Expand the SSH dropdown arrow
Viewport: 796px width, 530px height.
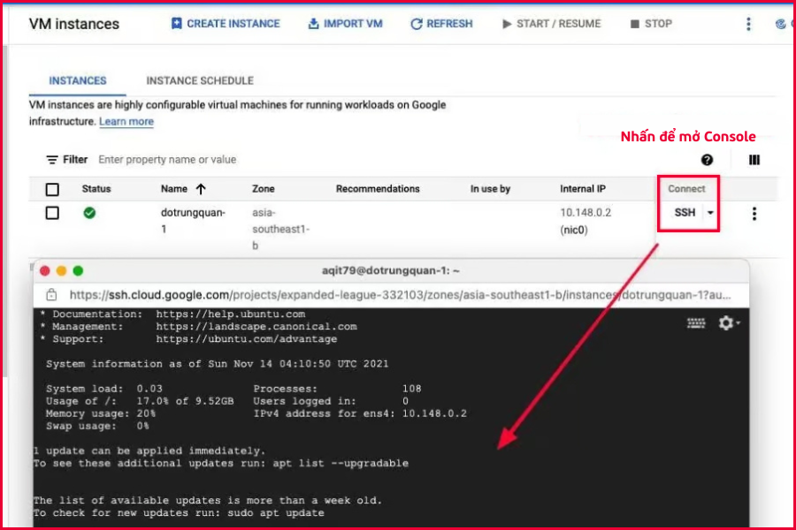(710, 213)
